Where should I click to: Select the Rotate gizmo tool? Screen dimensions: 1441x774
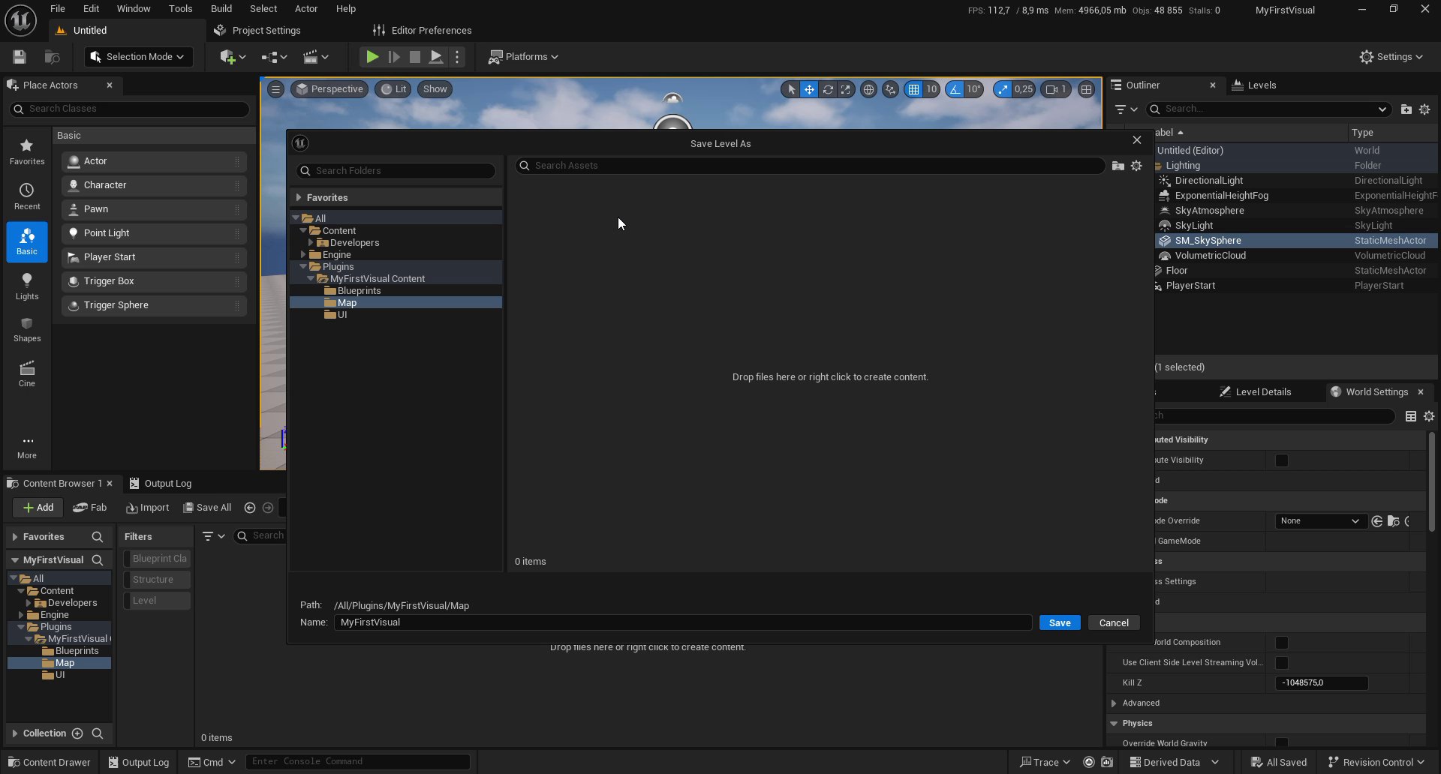(828, 89)
